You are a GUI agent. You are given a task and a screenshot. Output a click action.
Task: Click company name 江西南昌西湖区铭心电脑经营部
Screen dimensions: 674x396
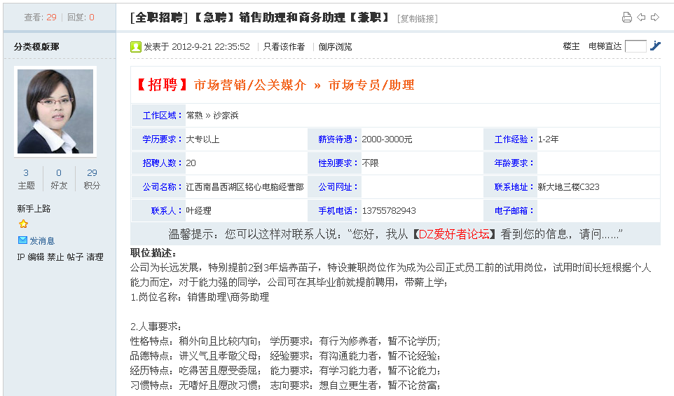[x=245, y=187]
